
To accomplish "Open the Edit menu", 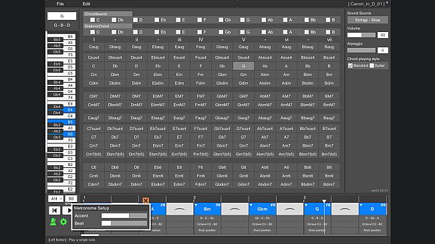I will [86, 4].
